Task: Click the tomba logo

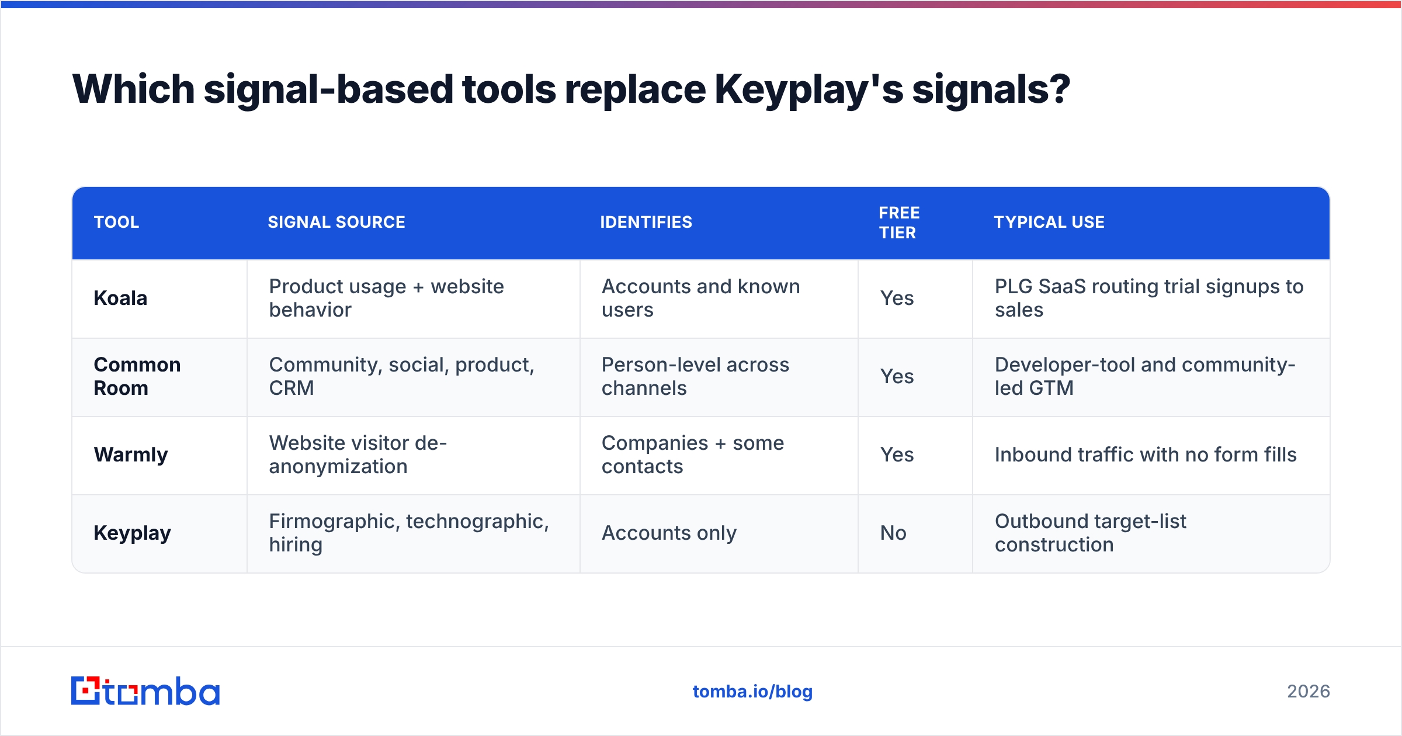Action: [145, 691]
